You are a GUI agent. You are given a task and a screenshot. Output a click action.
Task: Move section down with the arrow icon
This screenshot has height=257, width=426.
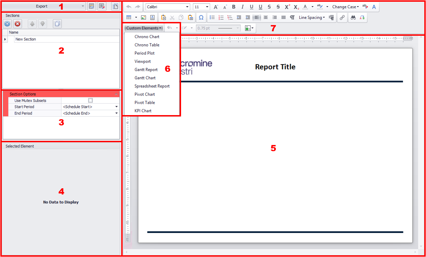pyautogui.click(x=42, y=24)
